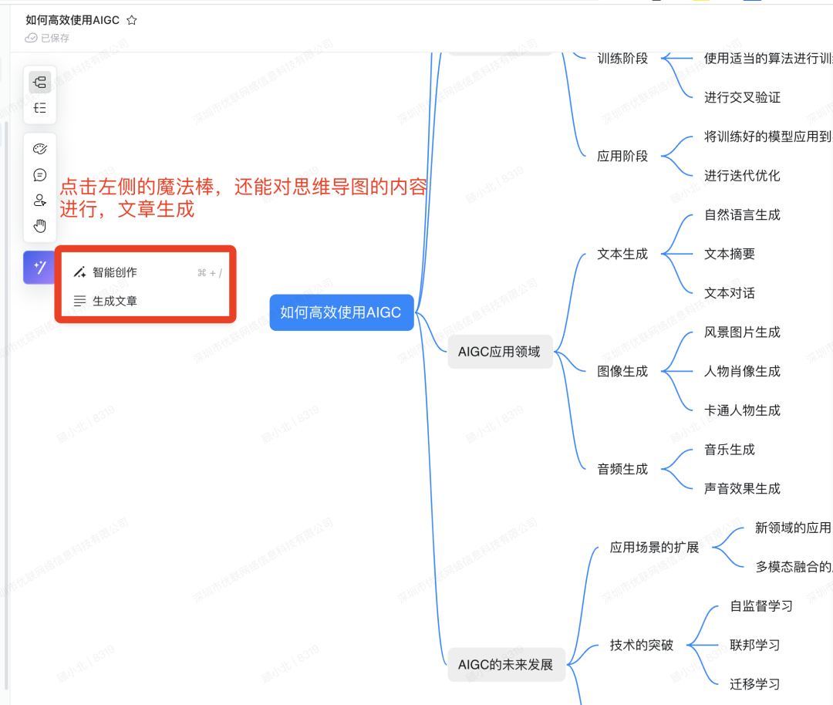Click the purple magic wand button
This screenshot has width=833, height=705.
tap(39, 267)
